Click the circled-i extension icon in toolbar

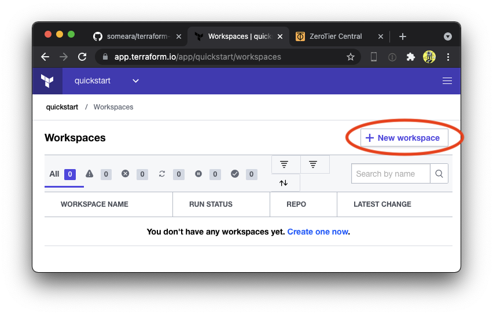click(x=392, y=57)
